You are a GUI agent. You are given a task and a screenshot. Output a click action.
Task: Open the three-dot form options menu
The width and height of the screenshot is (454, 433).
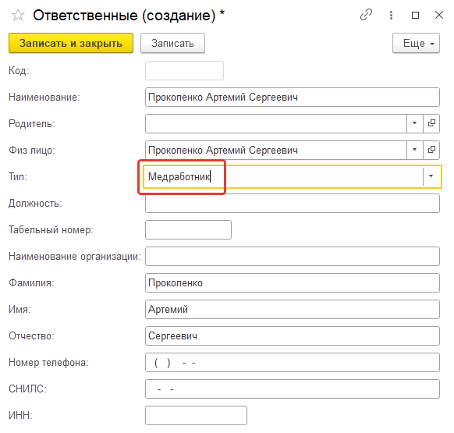pos(391,15)
